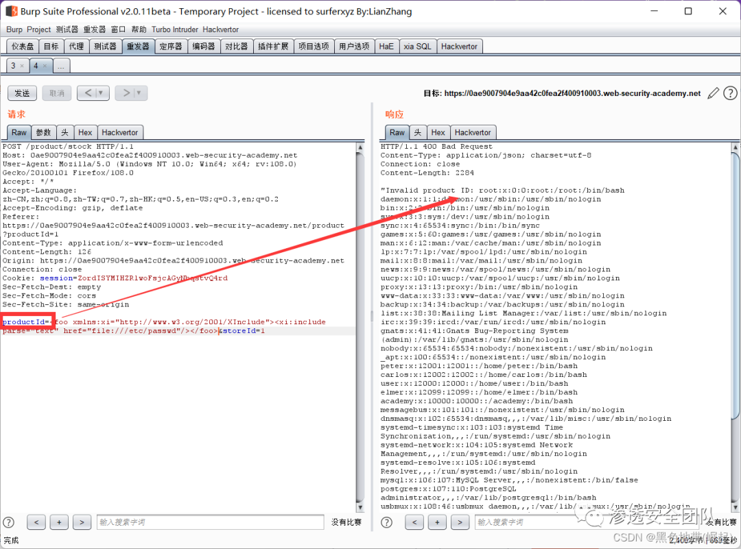Screen dimensions: 741x549
Task: Select the request 头 headers tab
Action: point(64,133)
